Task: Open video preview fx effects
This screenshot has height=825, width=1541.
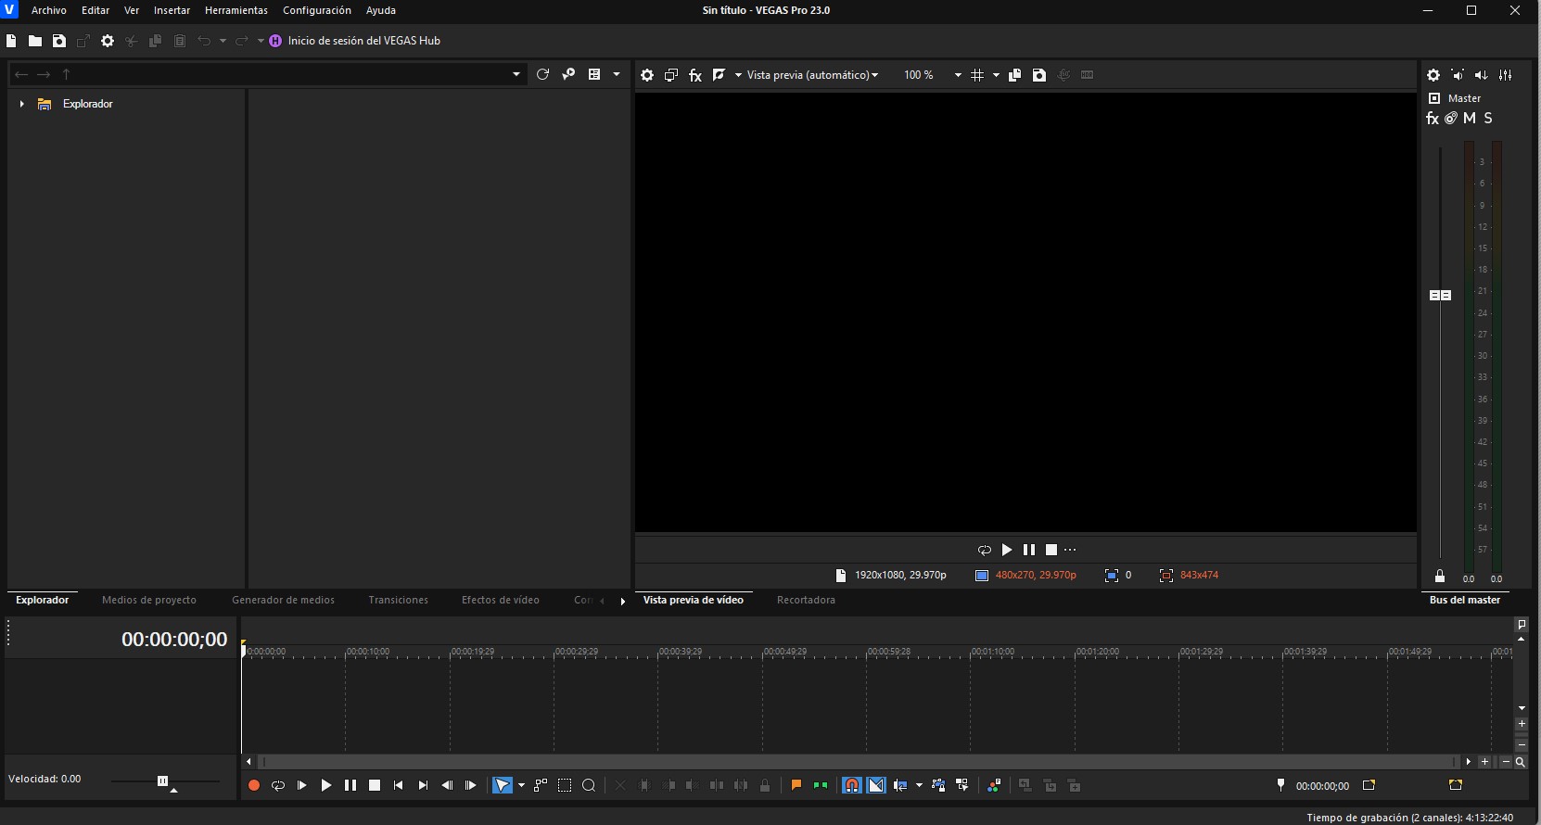Action: 695,75
